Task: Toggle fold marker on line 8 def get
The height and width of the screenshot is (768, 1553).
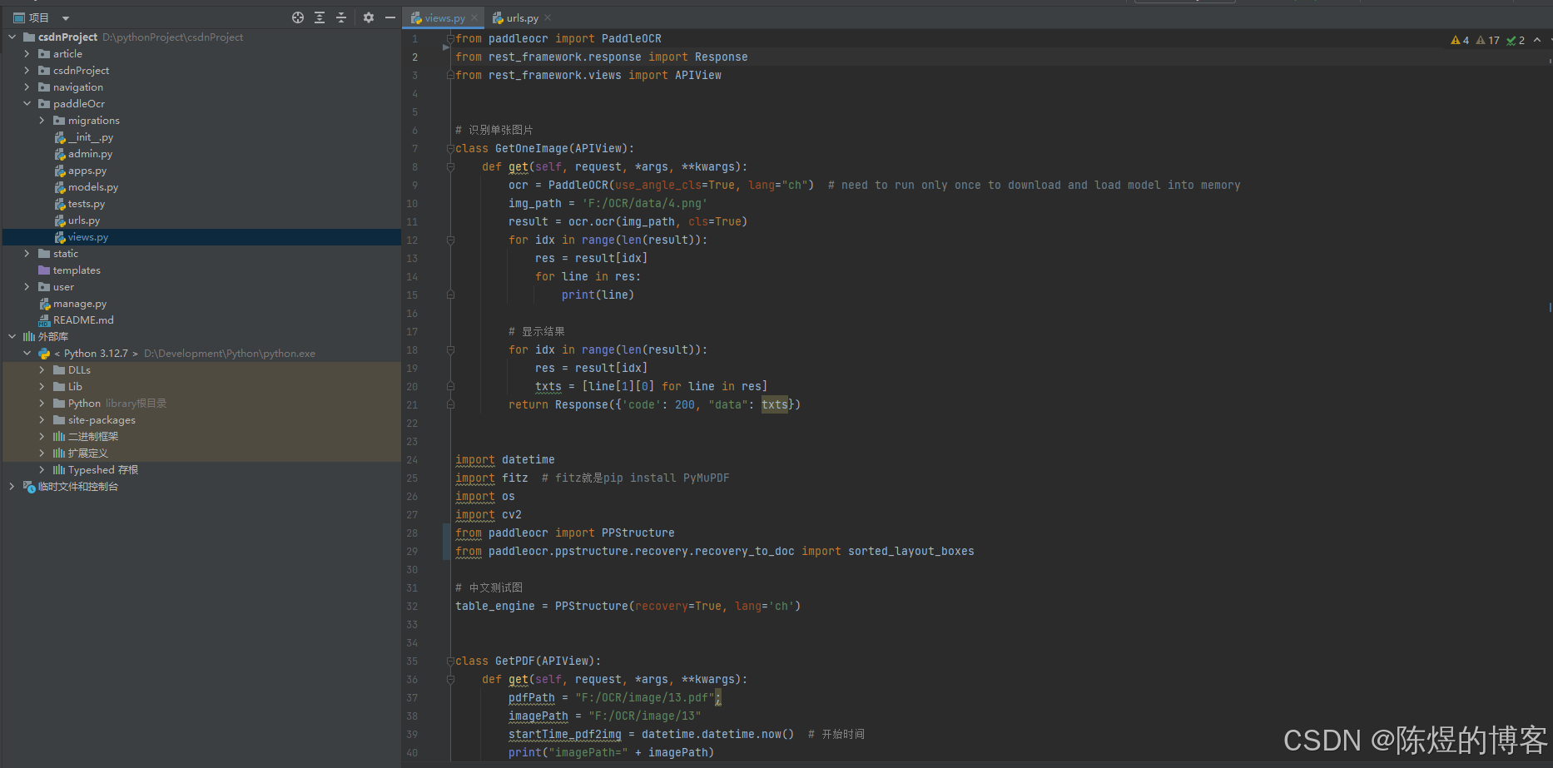Action: coord(450,166)
